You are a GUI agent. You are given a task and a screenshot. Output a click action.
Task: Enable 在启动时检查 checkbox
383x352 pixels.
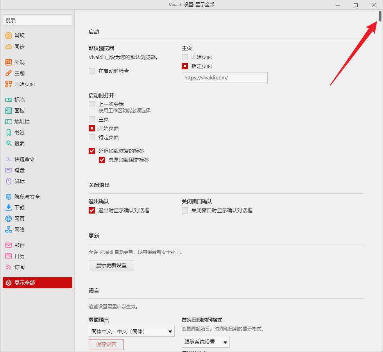(92, 71)
